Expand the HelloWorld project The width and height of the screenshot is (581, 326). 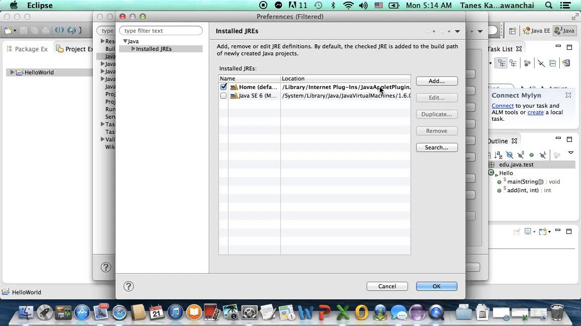[x=12, y=72]
